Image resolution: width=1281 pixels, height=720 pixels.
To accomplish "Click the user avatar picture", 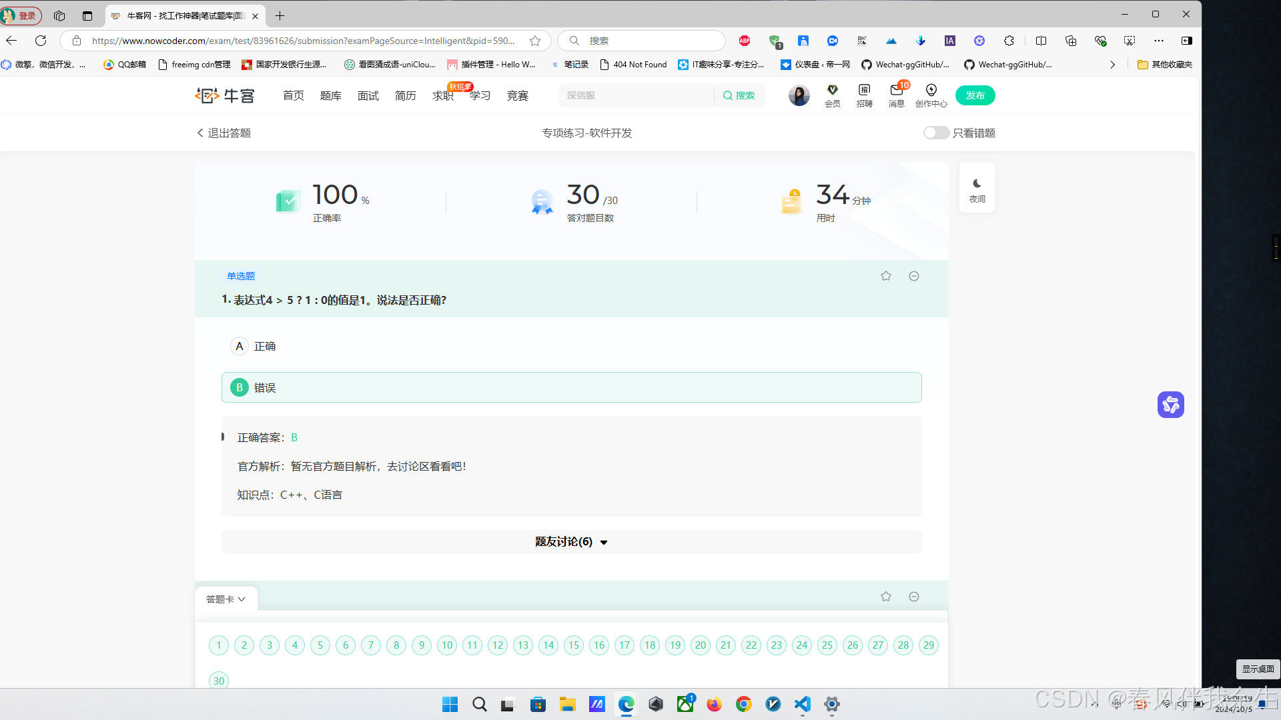I will [799, 95].
